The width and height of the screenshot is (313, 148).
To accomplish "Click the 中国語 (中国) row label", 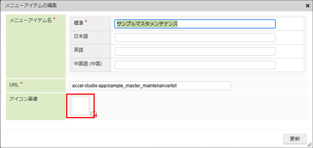I will (x=88, y=64).
